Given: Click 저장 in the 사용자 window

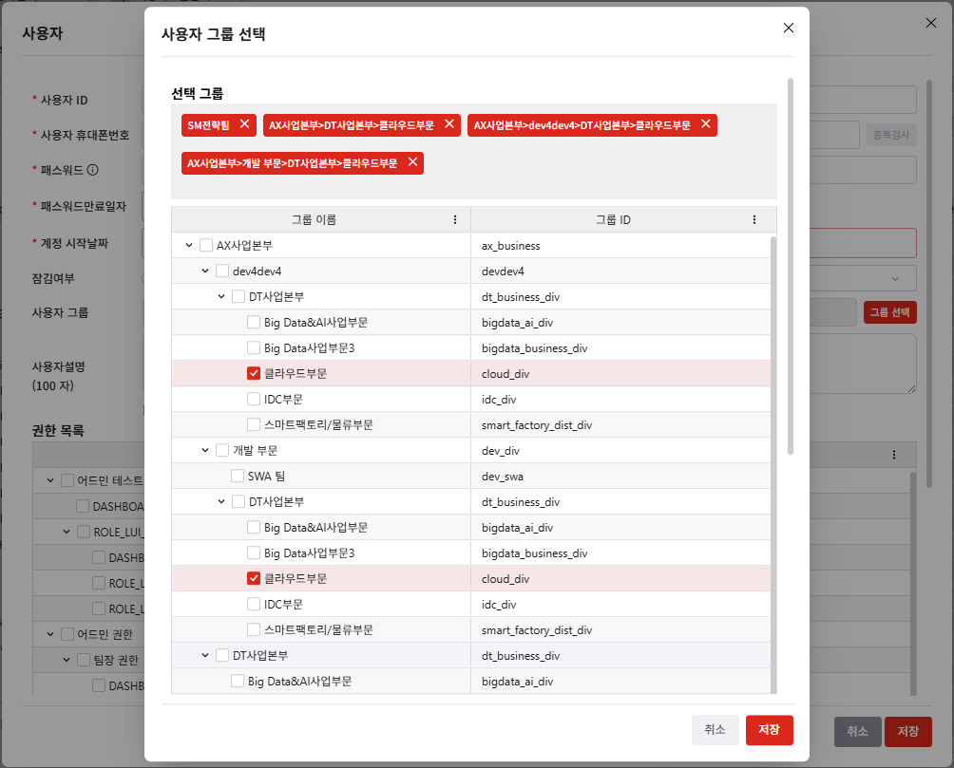Looking at the screenshot, I should coord(907,732).
